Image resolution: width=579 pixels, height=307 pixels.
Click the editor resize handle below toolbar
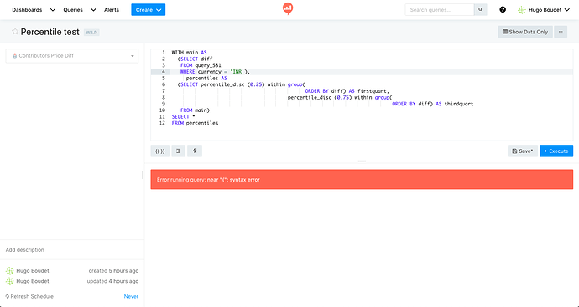pyautogui.click(x=362, y=161)
